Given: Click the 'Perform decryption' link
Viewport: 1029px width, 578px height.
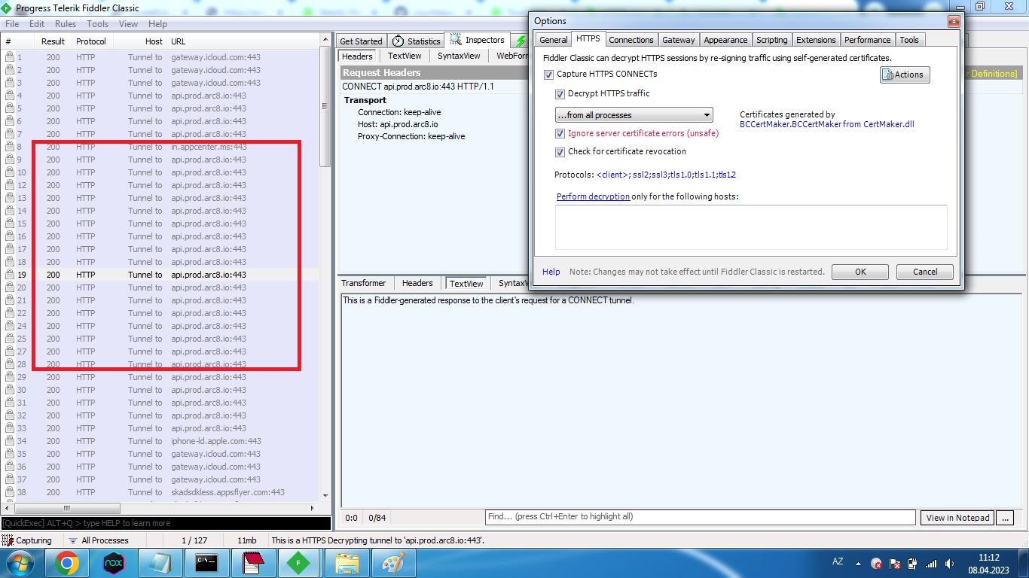Looking at the screenshot, I should 593,196.
